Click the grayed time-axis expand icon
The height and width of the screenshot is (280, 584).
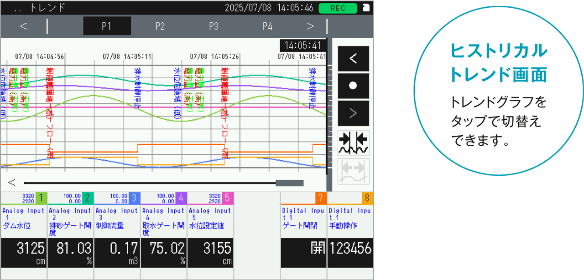point(353,172)
